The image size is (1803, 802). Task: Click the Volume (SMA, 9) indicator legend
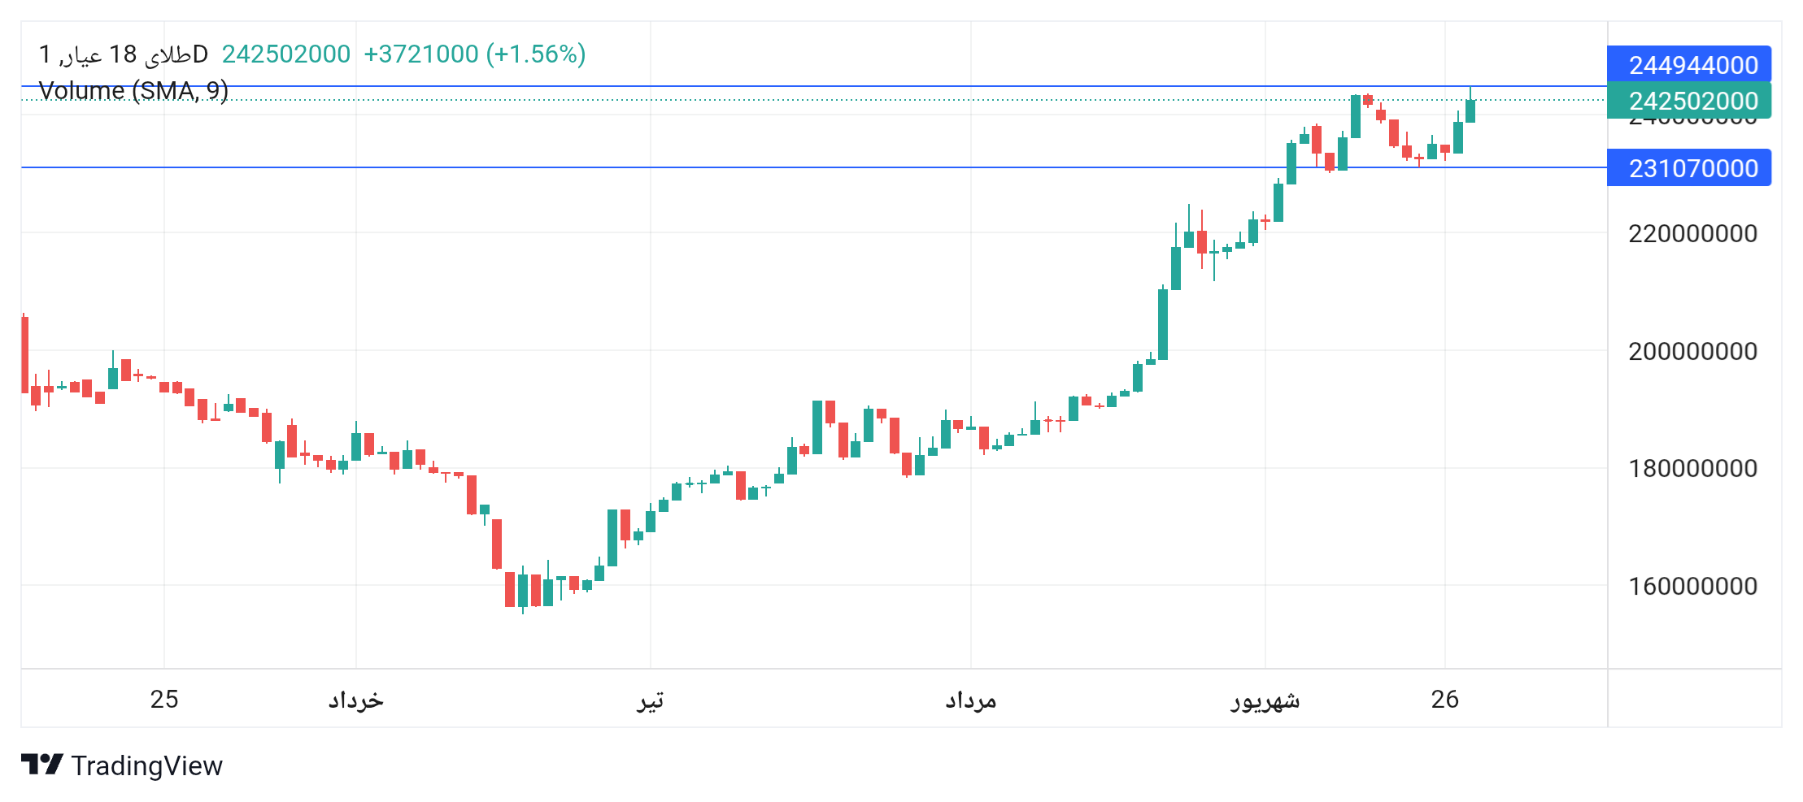click(x=133, y=90)
